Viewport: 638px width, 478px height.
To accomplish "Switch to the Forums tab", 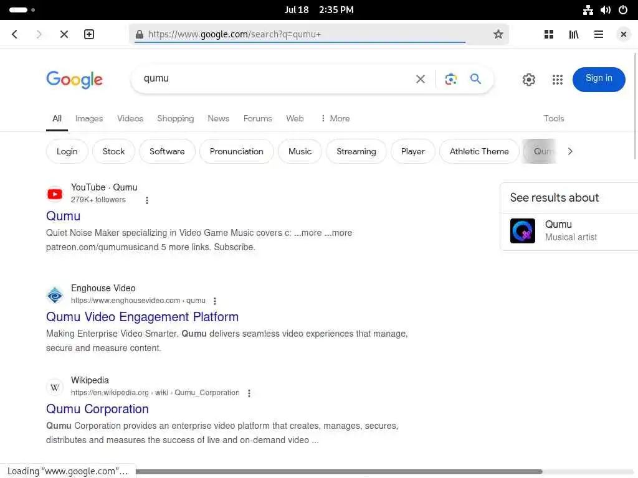I will 257,118.
